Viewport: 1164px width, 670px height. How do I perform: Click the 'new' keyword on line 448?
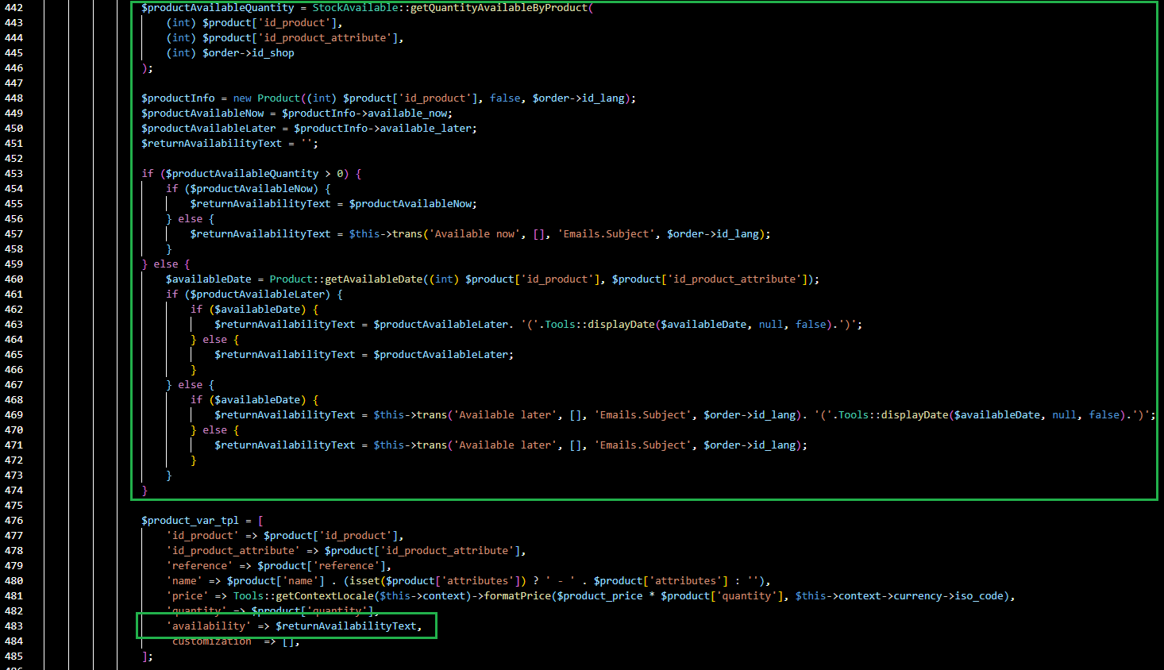click(x=242, y=98)
